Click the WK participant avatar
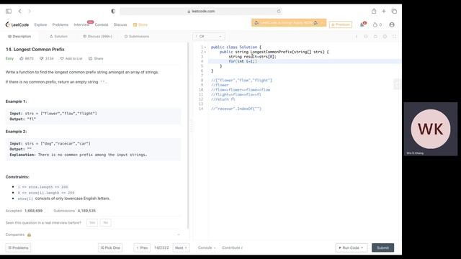This screenshot has width=461, height=259. [431, 129]
